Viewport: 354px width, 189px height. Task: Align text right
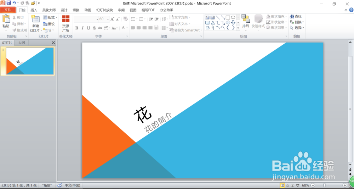pyautogui.click(x=144, y=28)
